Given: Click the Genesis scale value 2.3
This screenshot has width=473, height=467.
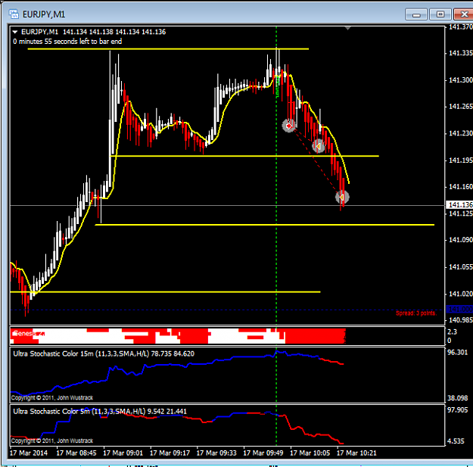Looking at the screenshot, I should (452, 332).
